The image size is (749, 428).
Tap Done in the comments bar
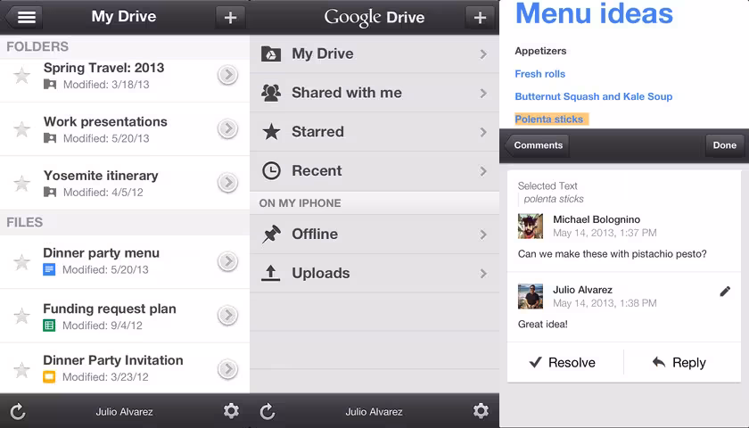coord(724,145)
